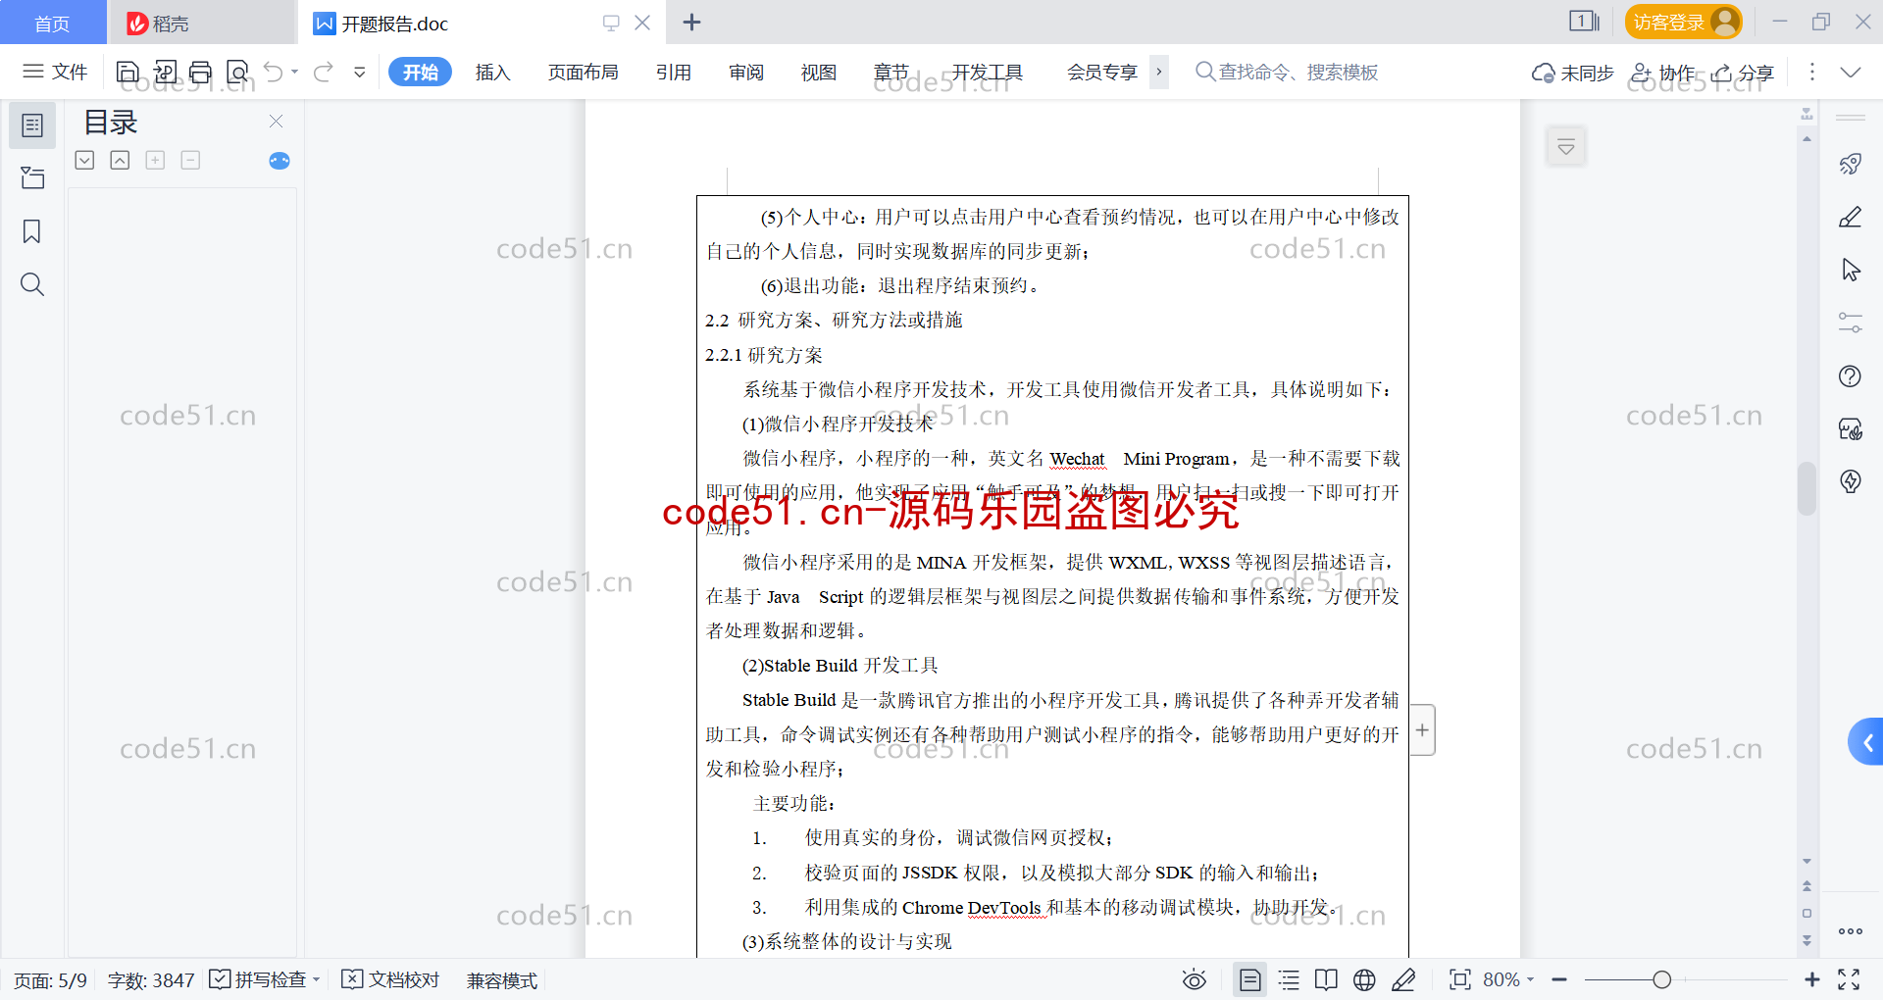Image resolution: width=1883 pixels, height=1000 pixels.
Task: Click the export to PDF icon
Action: (x=165, y=72)
